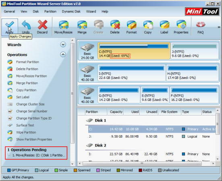
Task: Sort by Status column header
Action: pos(208,112)
